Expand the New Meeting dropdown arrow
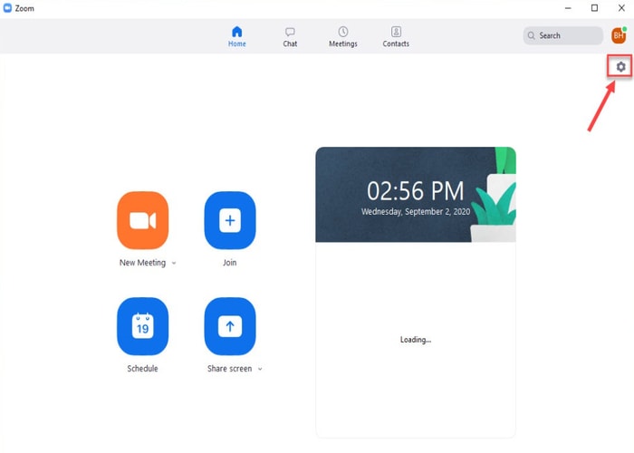The width and height of the screenshot is (634, 453). [174, 263]
